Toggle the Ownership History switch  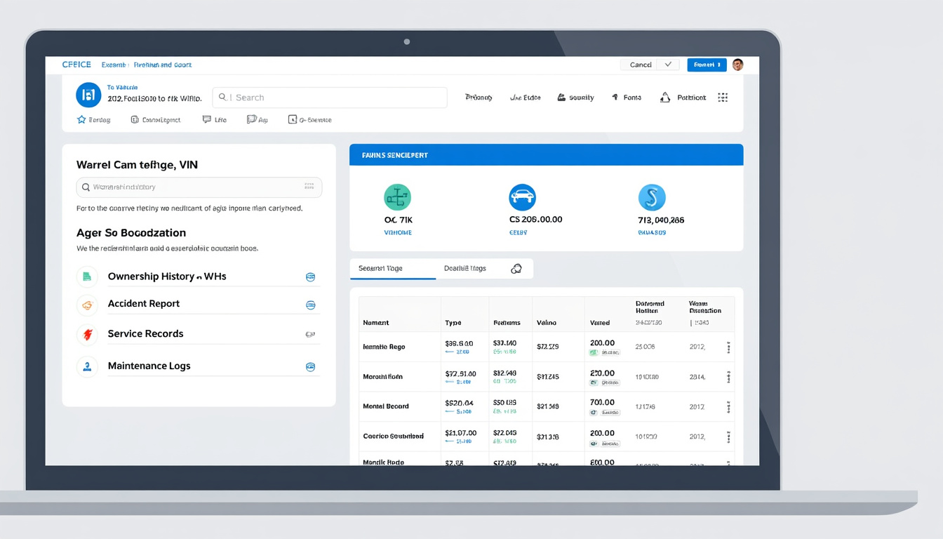(310, 277)
